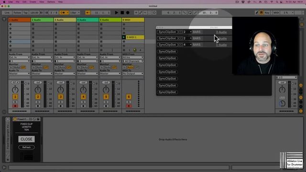Click the Tap tempo button
Screen dimensions: 306x172
(x=25, y=13)
